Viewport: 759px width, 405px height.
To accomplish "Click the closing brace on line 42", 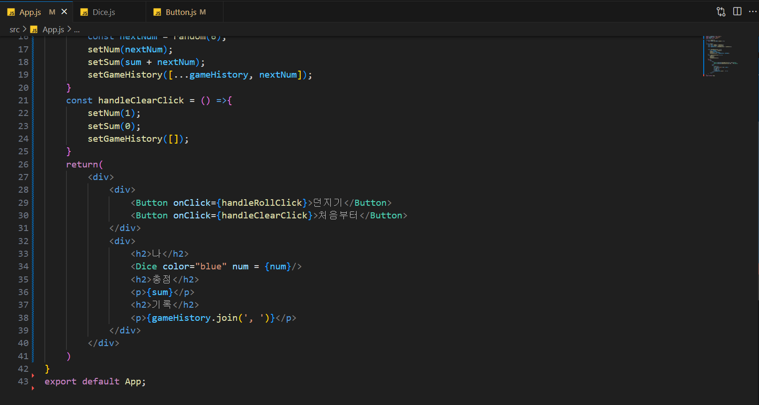I will coord(47,369).
